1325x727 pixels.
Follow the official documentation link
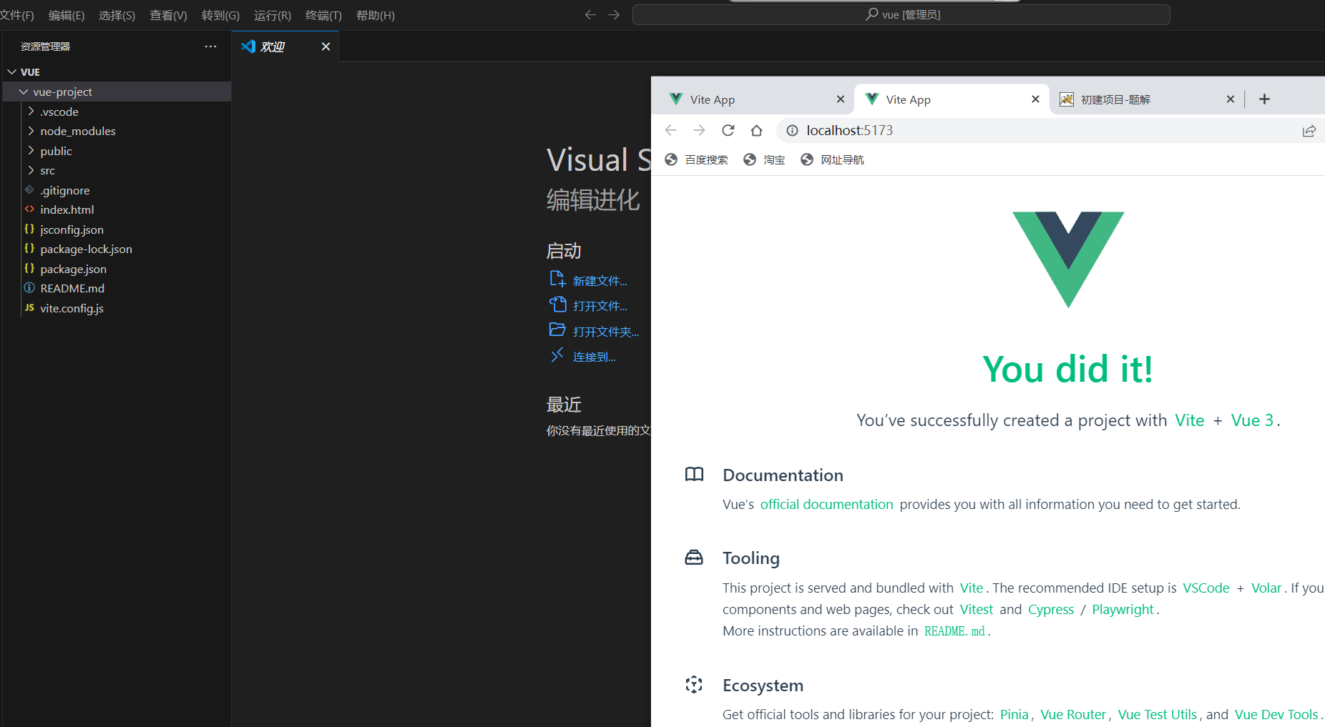[826, 504]
